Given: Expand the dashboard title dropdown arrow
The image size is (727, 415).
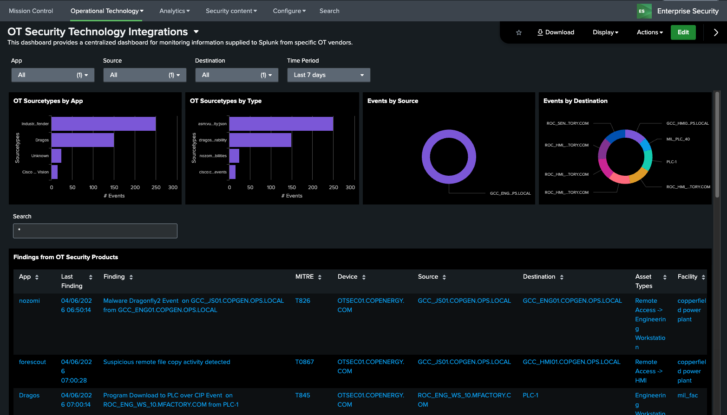Looking at the screenshot, I should click(x=196, y=32).
